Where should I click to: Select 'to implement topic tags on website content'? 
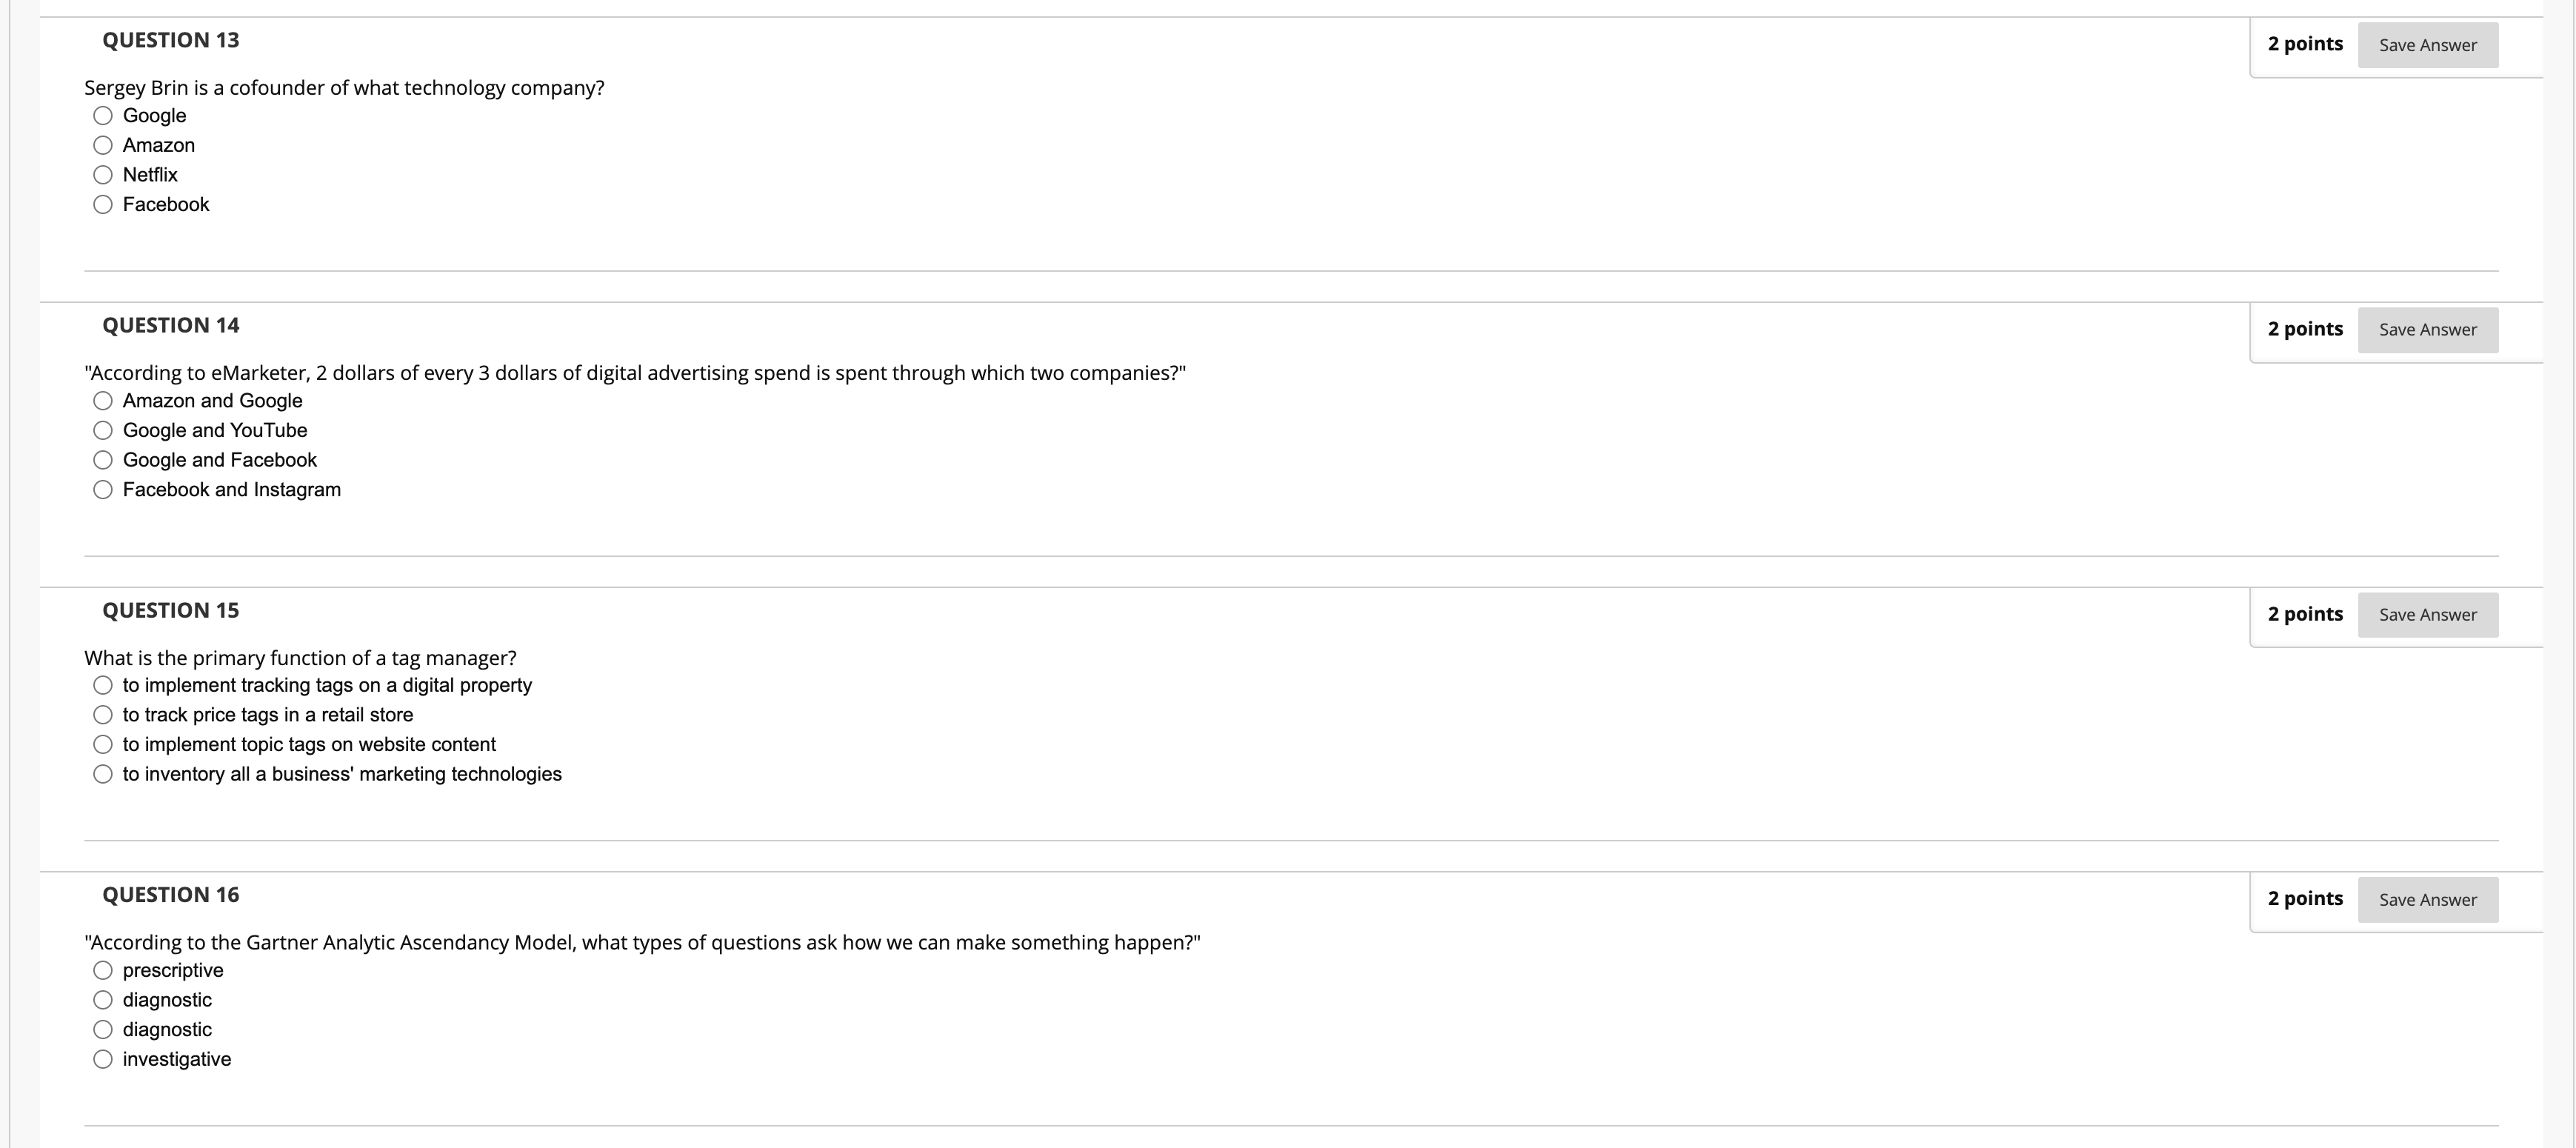click(x=103, y=744)
